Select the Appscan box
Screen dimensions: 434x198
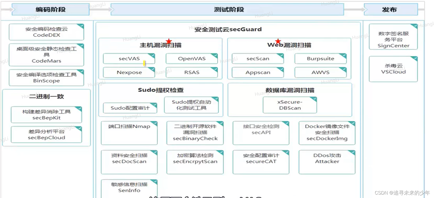coord(258,72)
